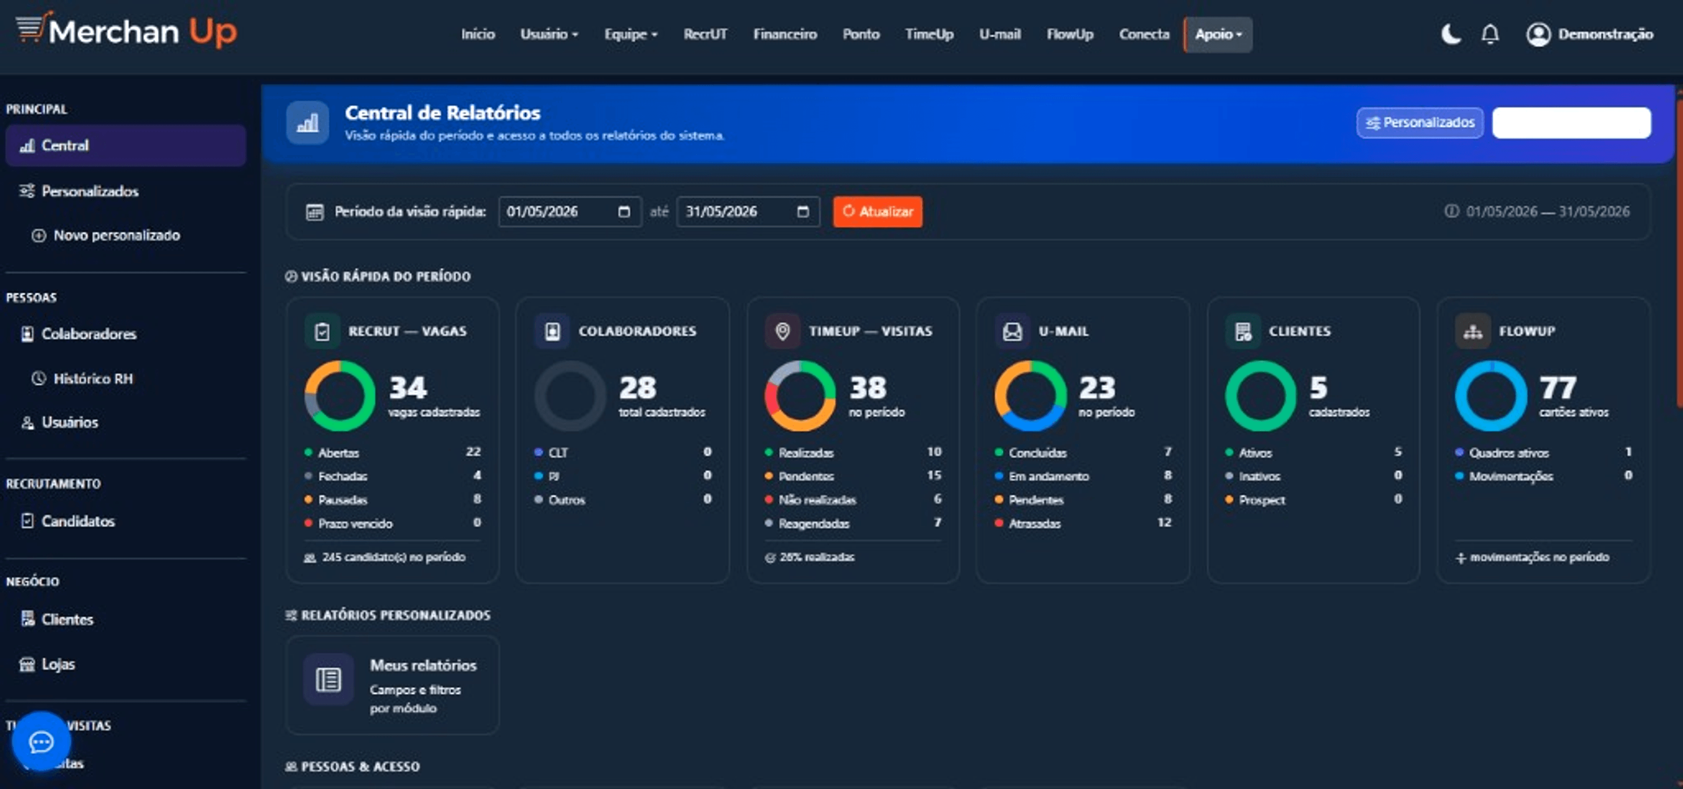Click the Central de Relatórios chart icon
The width and height of the screenshot is (1683, 789).
[307, 123]
